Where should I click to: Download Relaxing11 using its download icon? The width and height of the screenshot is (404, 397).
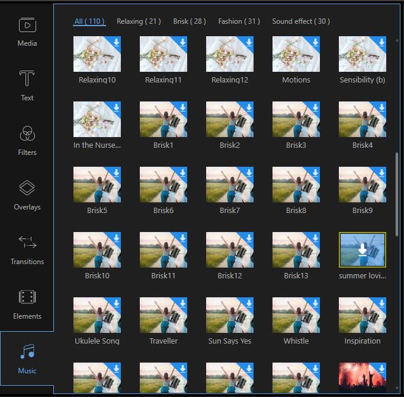coord(182,42)
